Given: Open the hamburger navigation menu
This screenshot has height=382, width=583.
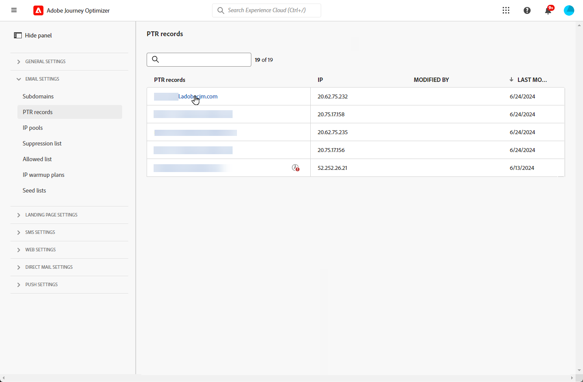Looking at the screenshot, I should [x=14, y=10].
